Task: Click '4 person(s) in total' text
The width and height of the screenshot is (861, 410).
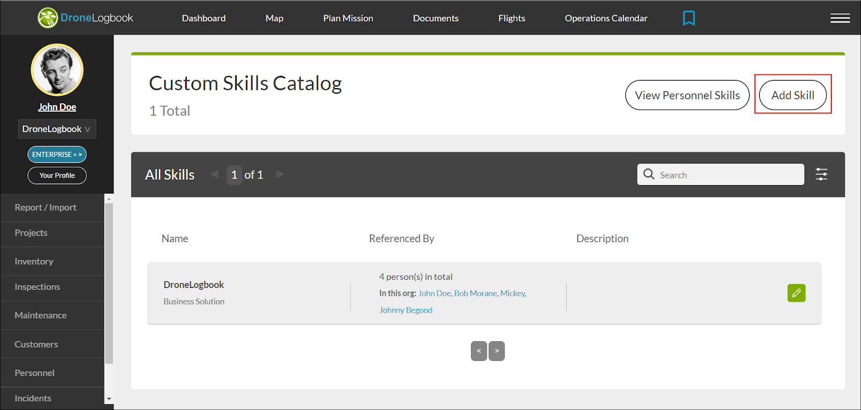Action: point(416,277)
